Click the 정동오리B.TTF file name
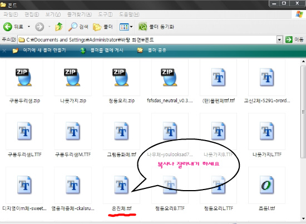The width and height of the screenshot is (306, 224). pyautogui.click(x=170, y=208)
